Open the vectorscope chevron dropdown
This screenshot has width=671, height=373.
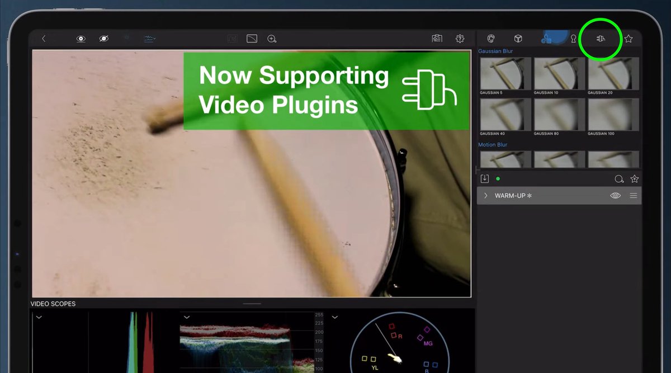click(x=334, y=317)
